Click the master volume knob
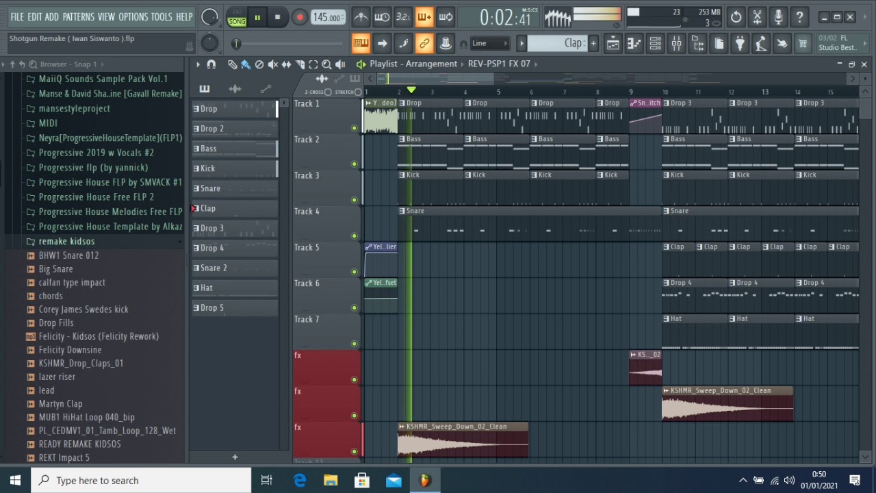876x493 pixels. (210, 17)
